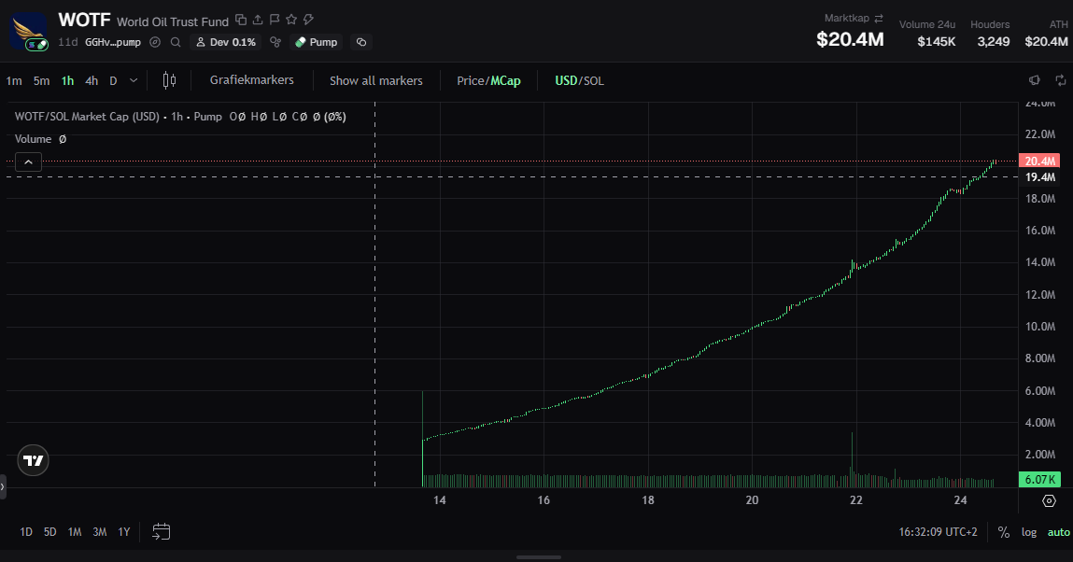Click the Volume 24u $145K stat

click(927, 33)
